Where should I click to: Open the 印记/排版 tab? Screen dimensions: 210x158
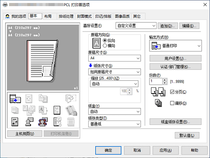103,16
